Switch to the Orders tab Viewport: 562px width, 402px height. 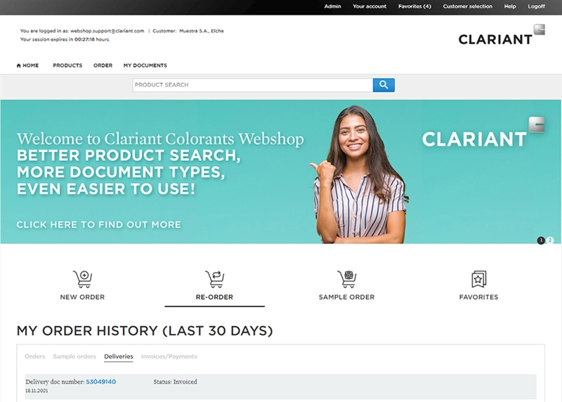pos(34,356)
